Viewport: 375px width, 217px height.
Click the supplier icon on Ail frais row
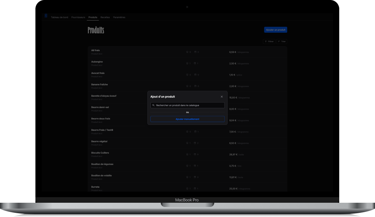(x=188, y=52)
